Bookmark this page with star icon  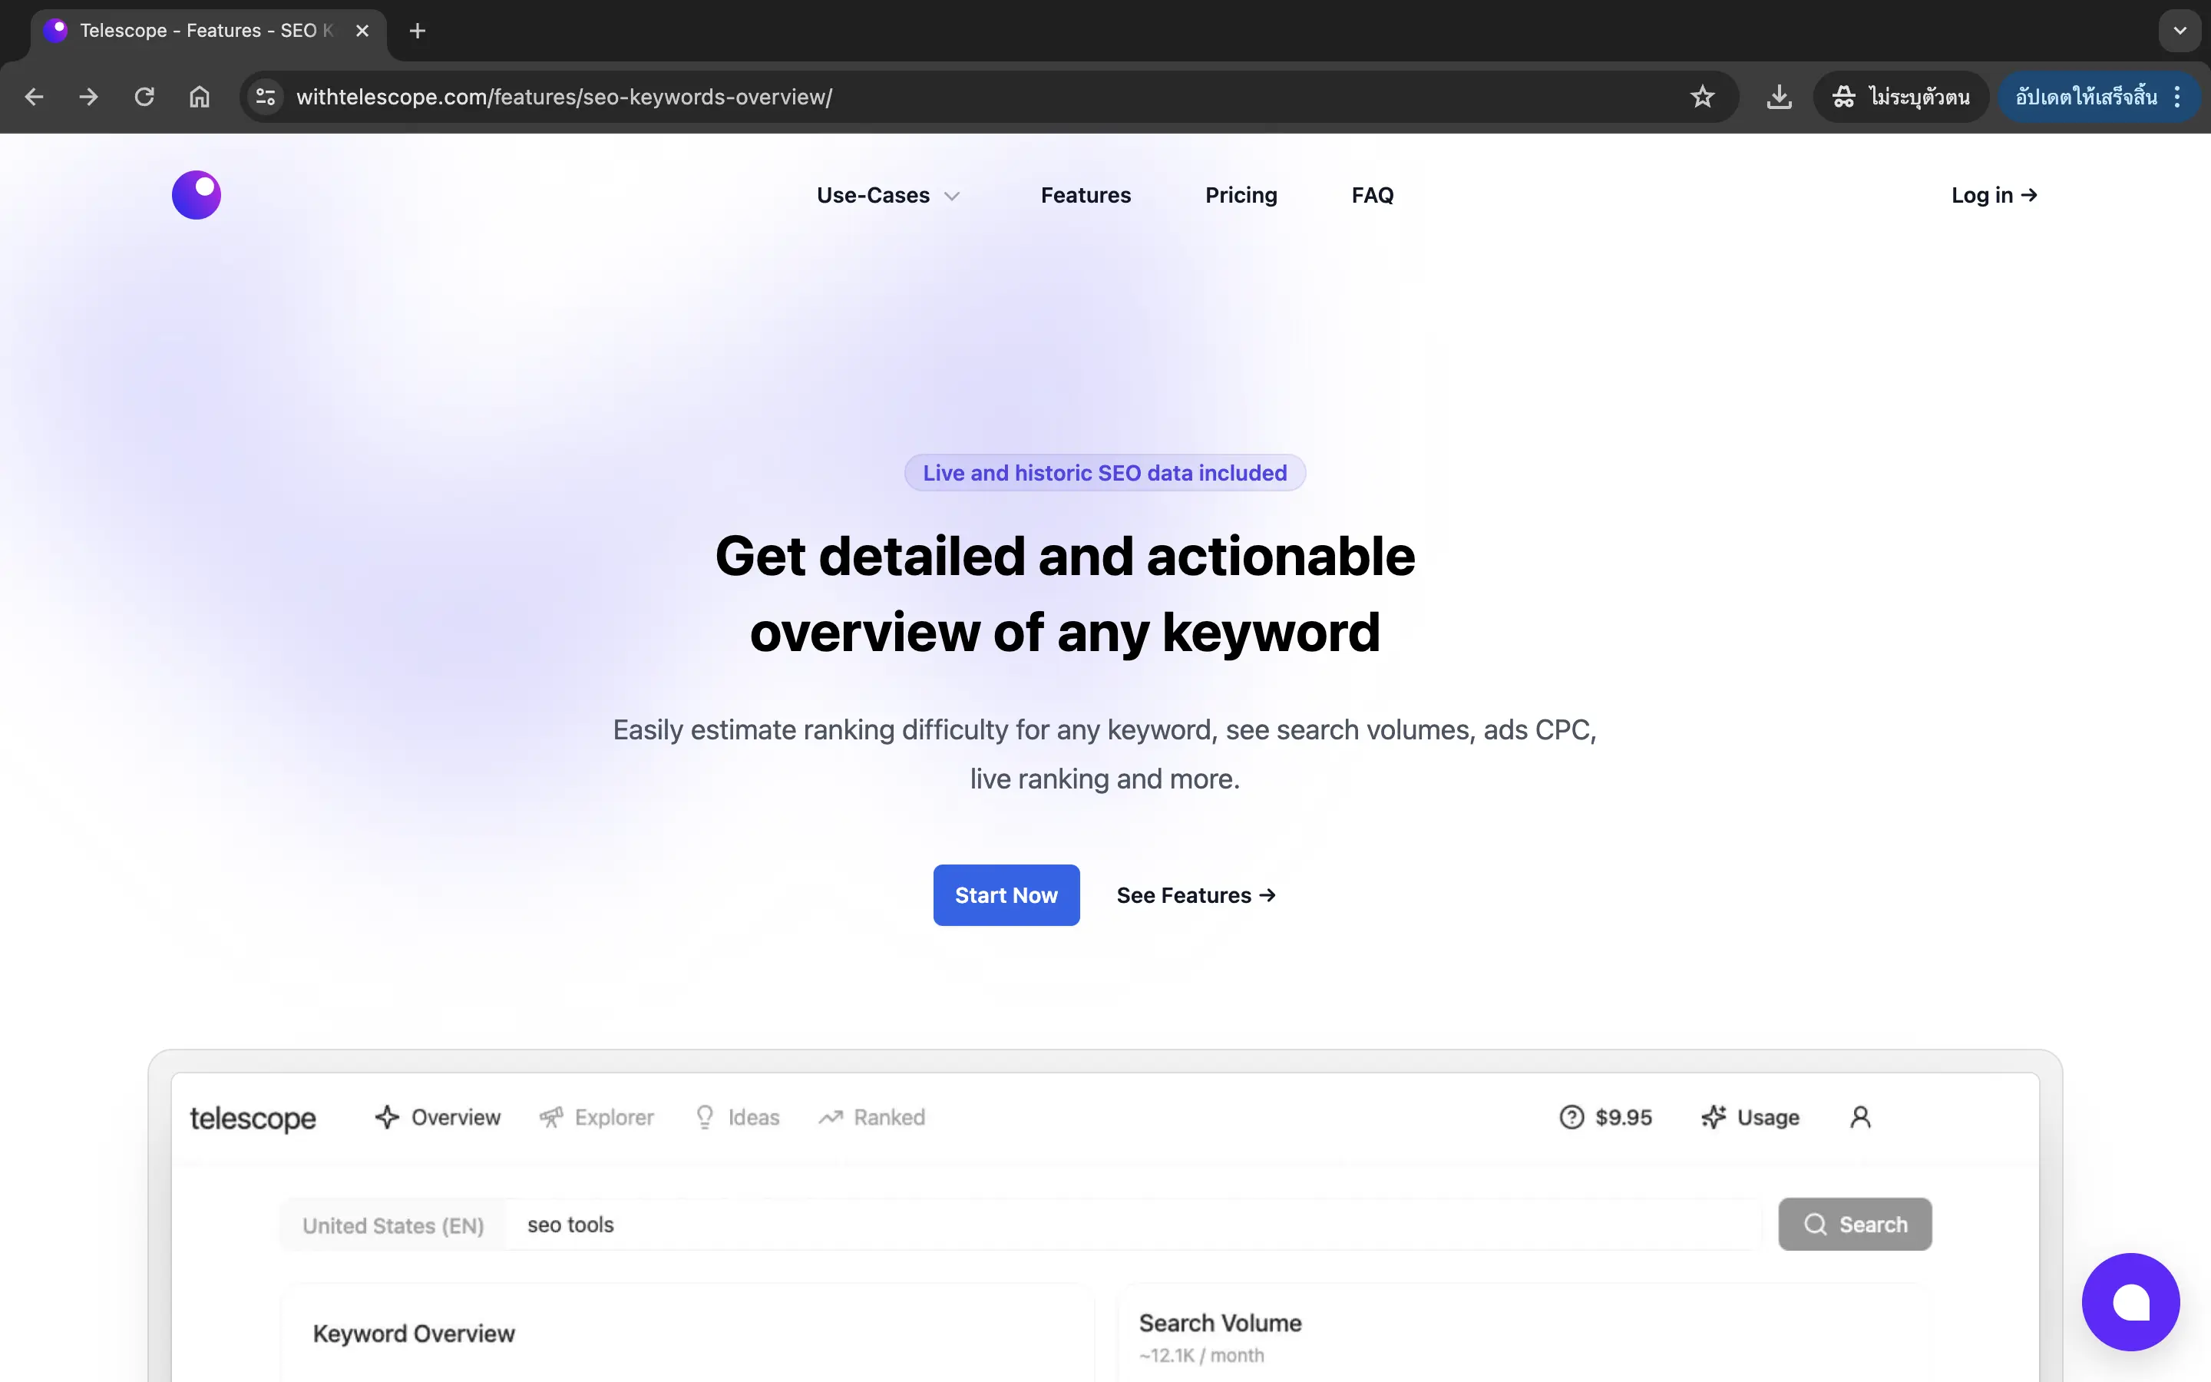1702,97
